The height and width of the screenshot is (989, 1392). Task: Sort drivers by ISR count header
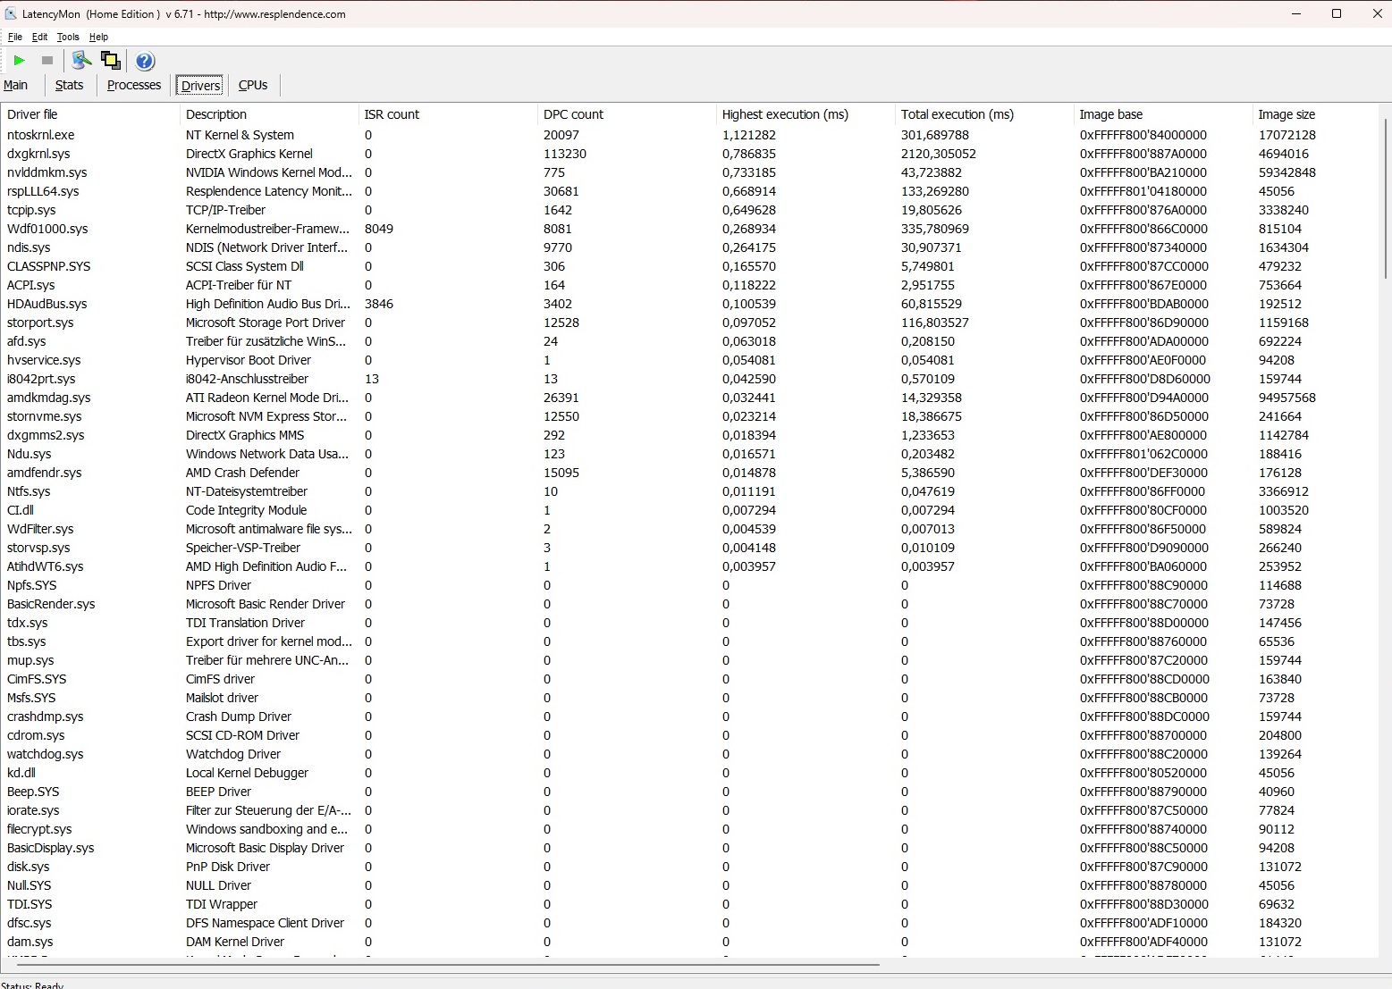(x=392, y=114)
